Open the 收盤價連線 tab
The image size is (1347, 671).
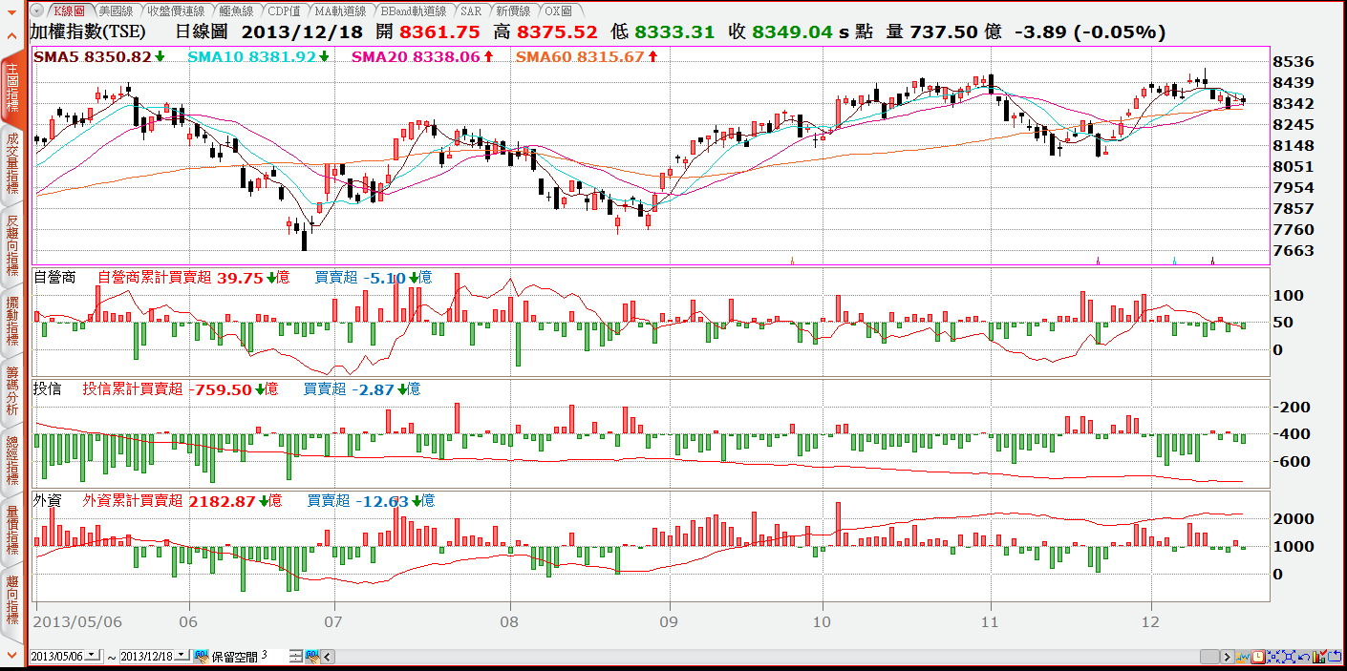tap(174, 10)
